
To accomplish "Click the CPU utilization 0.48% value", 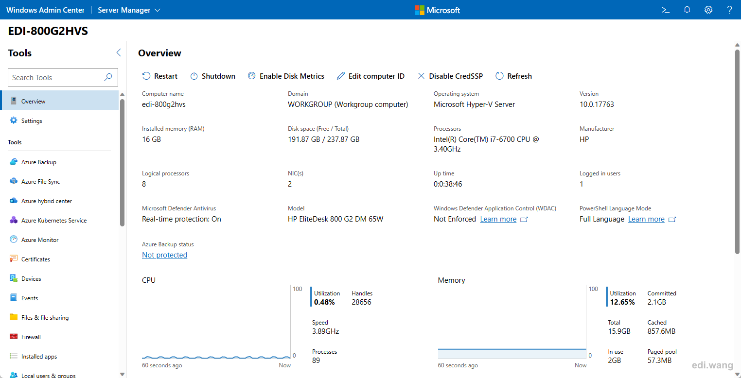I will click(324, 302).
